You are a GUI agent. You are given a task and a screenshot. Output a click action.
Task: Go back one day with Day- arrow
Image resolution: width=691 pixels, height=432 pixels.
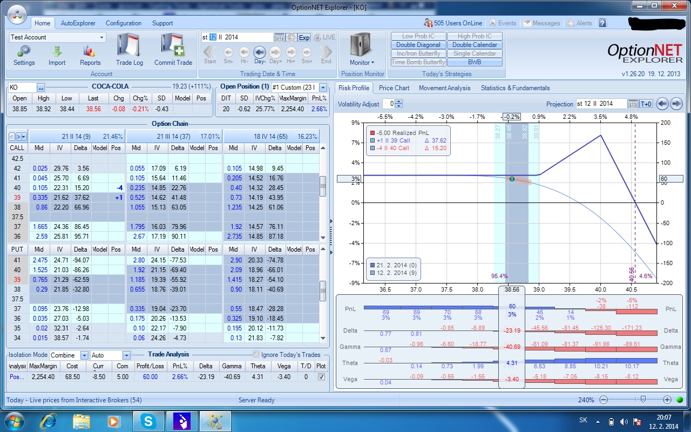[x=260, y=52]
